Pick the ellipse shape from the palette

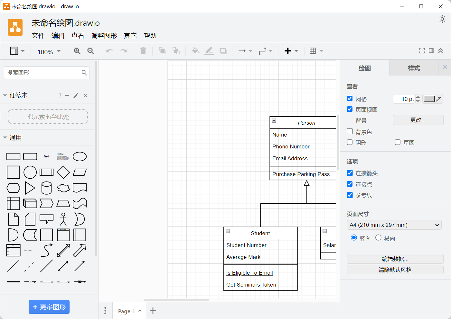click(x=80, y=156)
